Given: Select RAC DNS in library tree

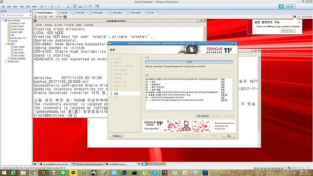Looking at the screenshot, I should click(x=18, y=50).
